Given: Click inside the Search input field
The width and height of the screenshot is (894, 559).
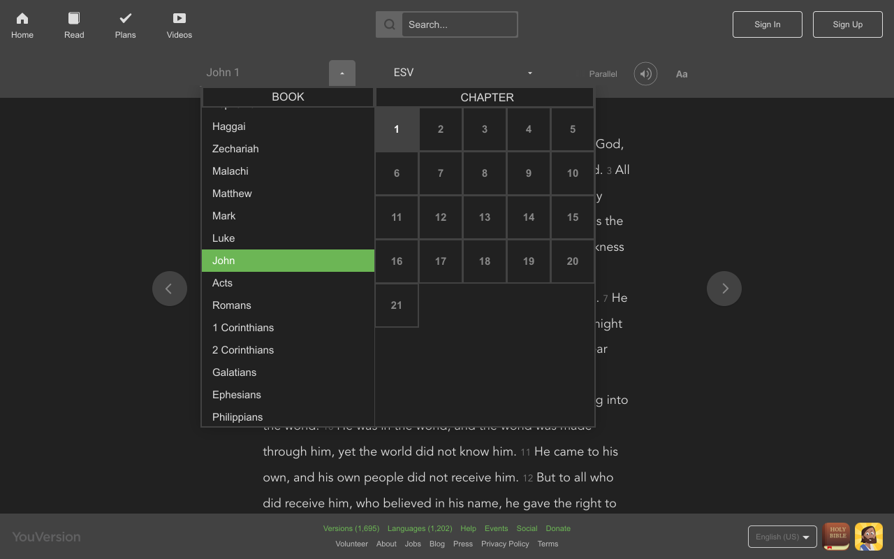Looking at the screenshot, I should pos(459,24).
